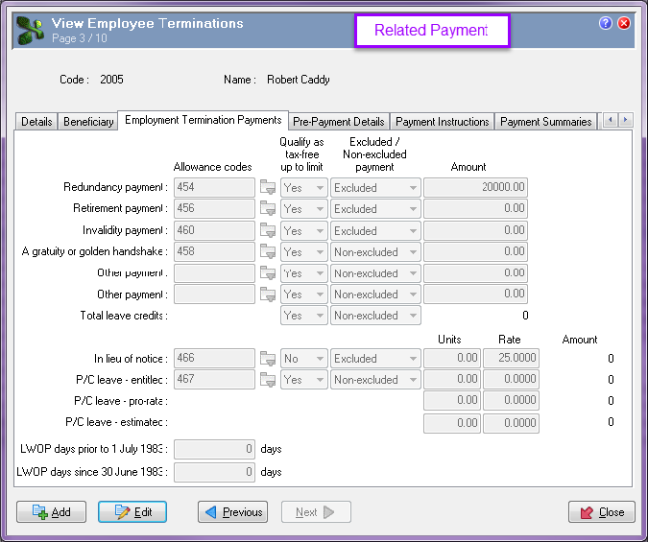The width and height of the screenshot is (648, 542).
Task: Go to the Previous page
Action: [x=233, y=512]
